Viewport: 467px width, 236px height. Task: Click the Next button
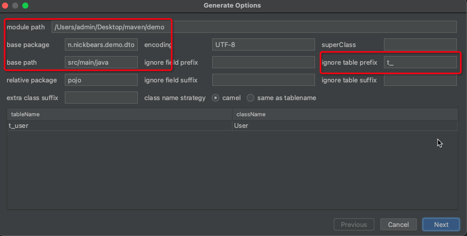[441, 224]
